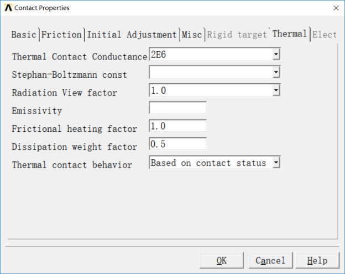Expand Thermal Contact Conductance dropdown arrow
The height and width of the screenshot is (274, 345).
tap(276, 55)
